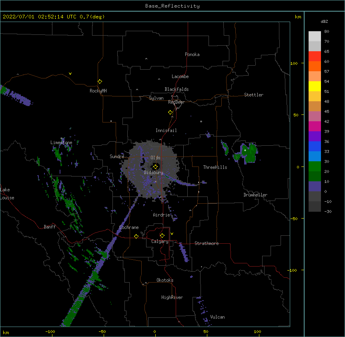Click the yellow diamond marker above Calgary label
The image size is (345, 337).
[x=162, y=236]
